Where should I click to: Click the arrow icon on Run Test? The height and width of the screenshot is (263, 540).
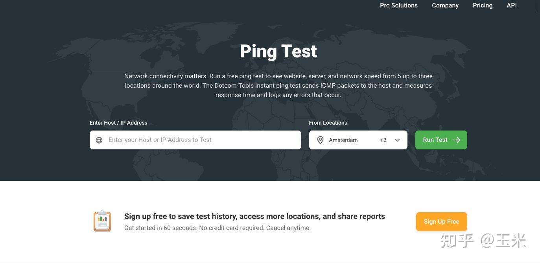click(x=456, y=140)
